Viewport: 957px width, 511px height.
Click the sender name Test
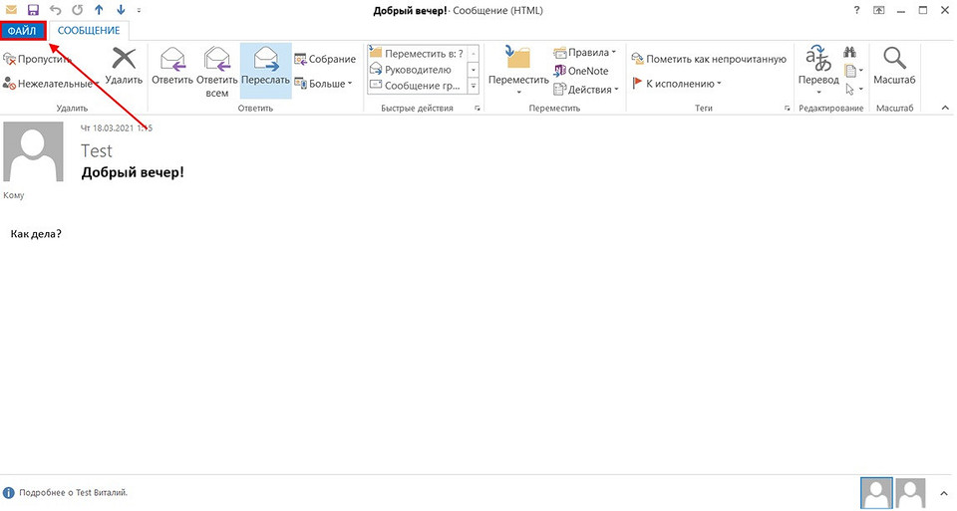point(97,150)
